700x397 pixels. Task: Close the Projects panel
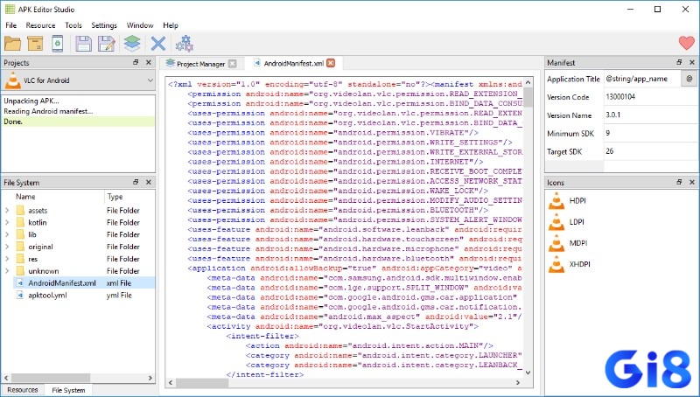[x=149, y=62]
